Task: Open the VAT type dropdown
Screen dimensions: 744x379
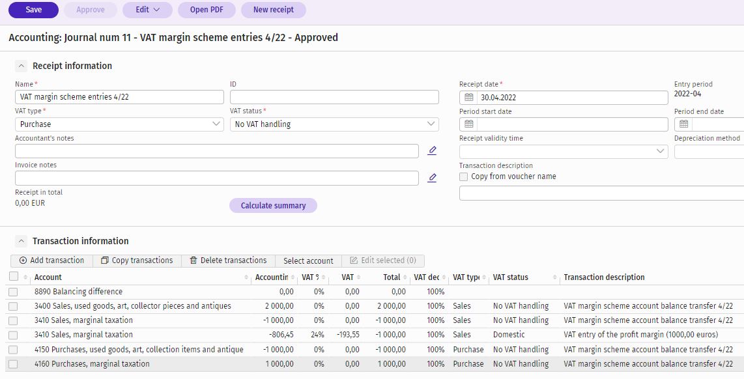Action: coord(119,124)
